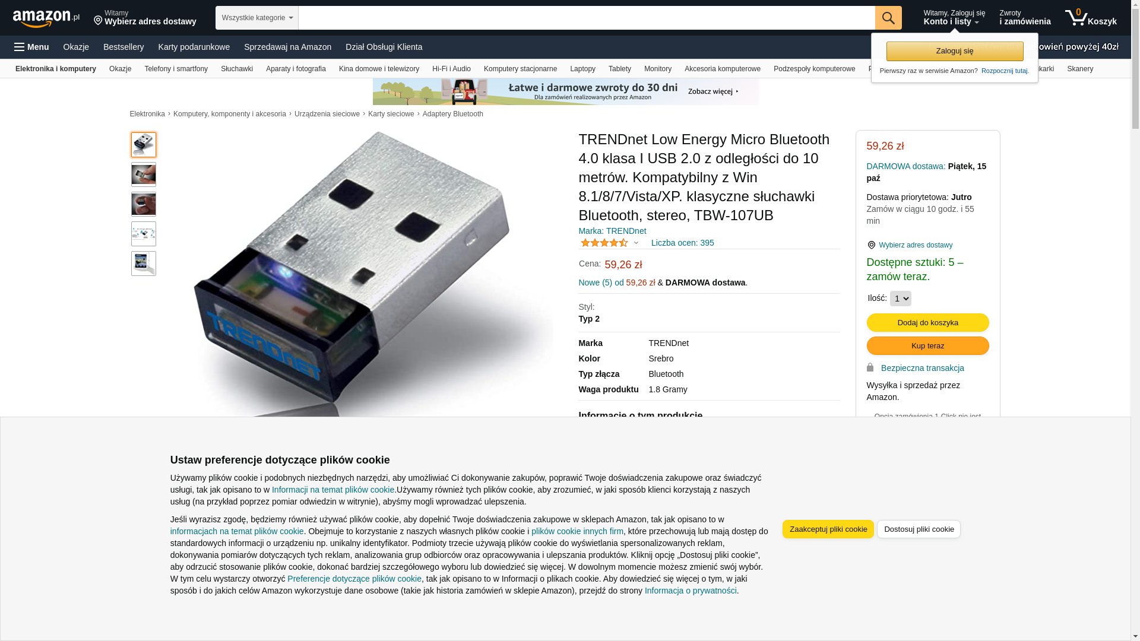Click the Amazon.pl logo
Viewport: 1140px width, 641px height.
pos(46,18)
